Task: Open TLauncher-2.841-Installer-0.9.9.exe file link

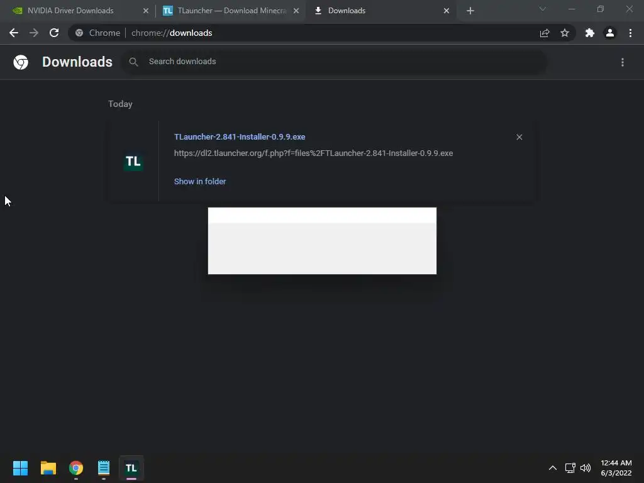Action: (240, 136)
